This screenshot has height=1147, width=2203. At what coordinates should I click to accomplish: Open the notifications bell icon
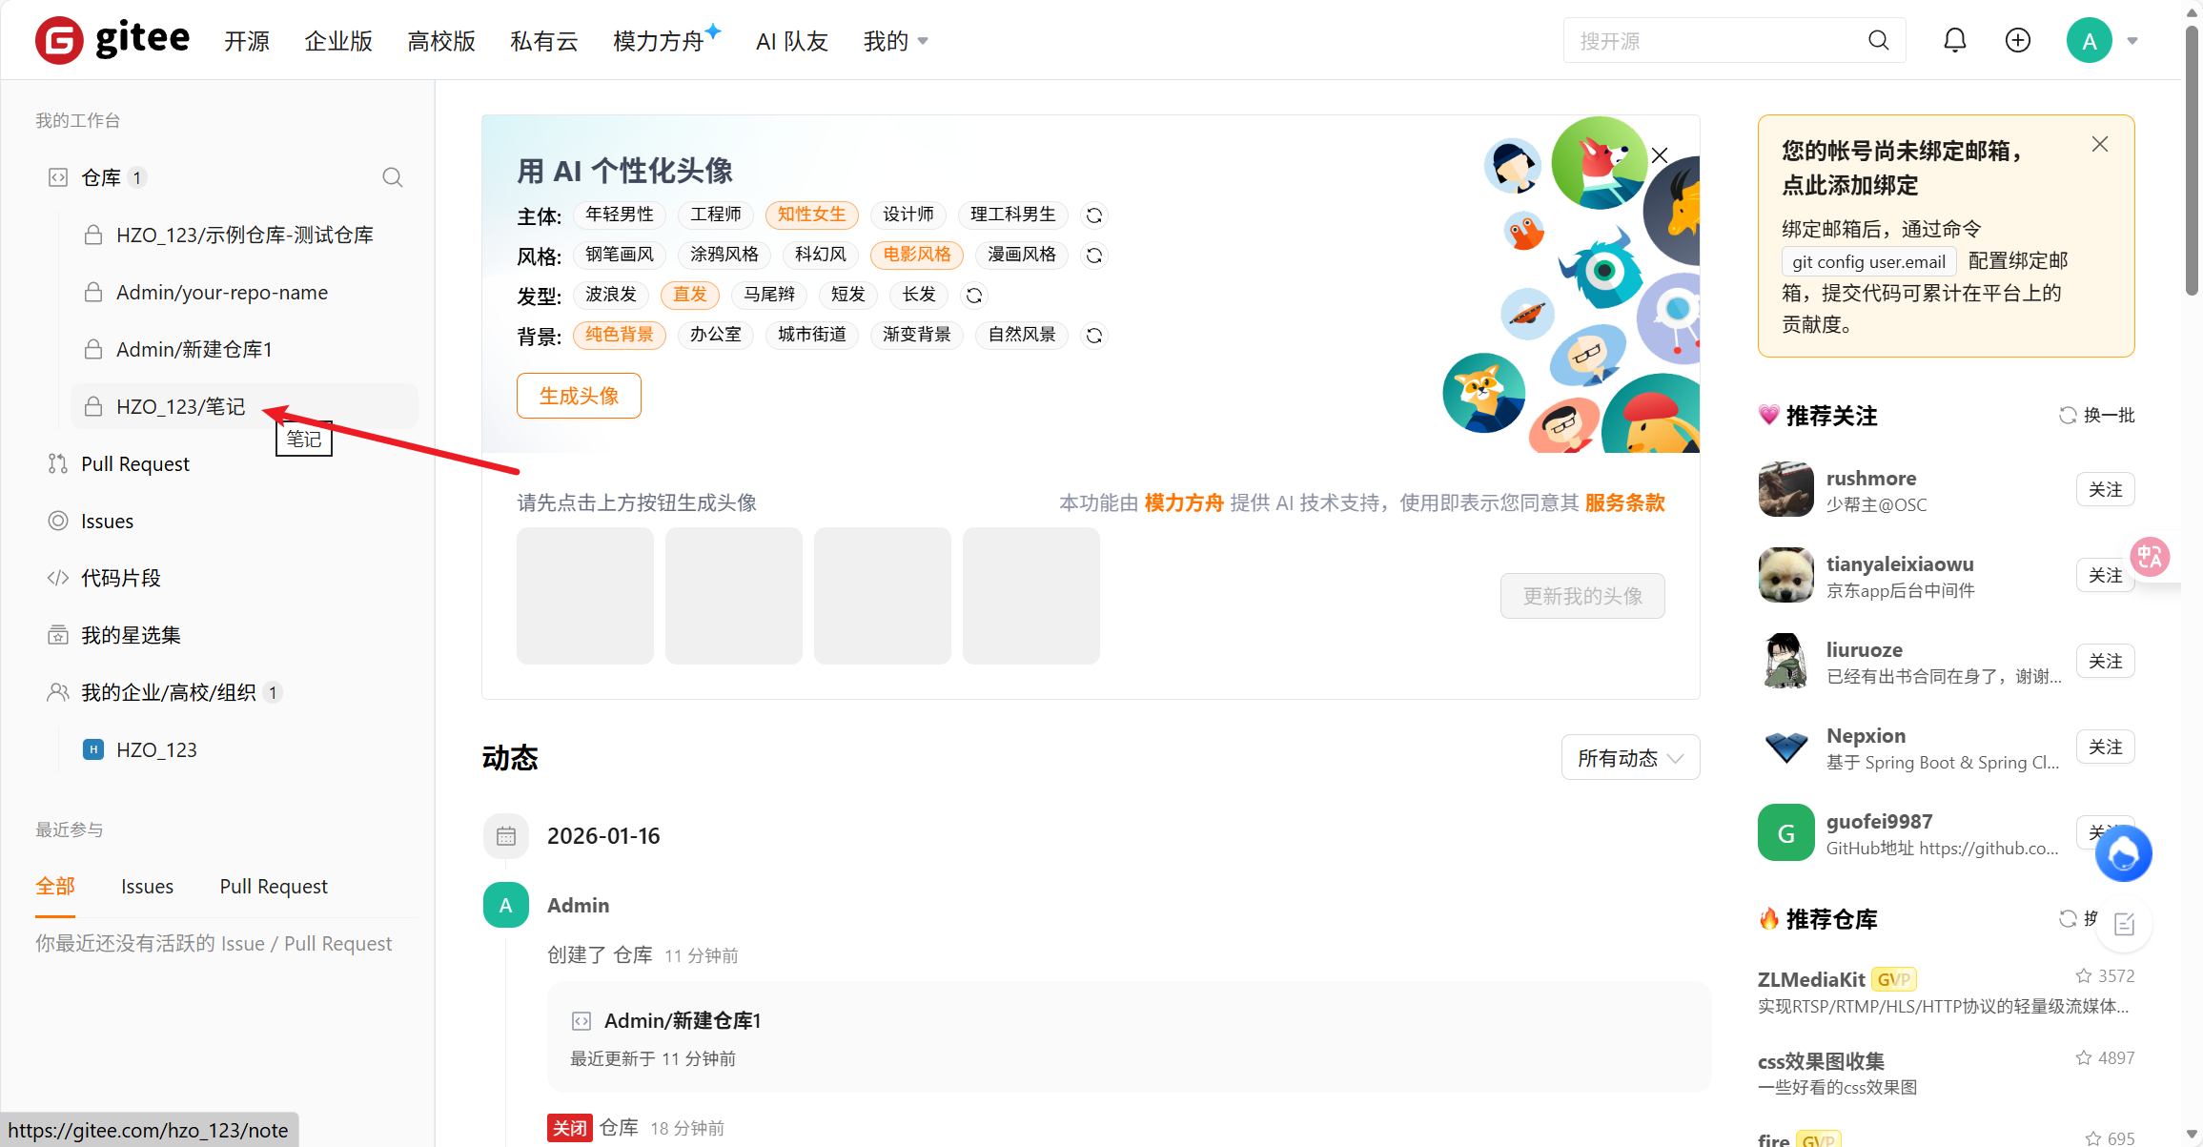click(1955, 39)
